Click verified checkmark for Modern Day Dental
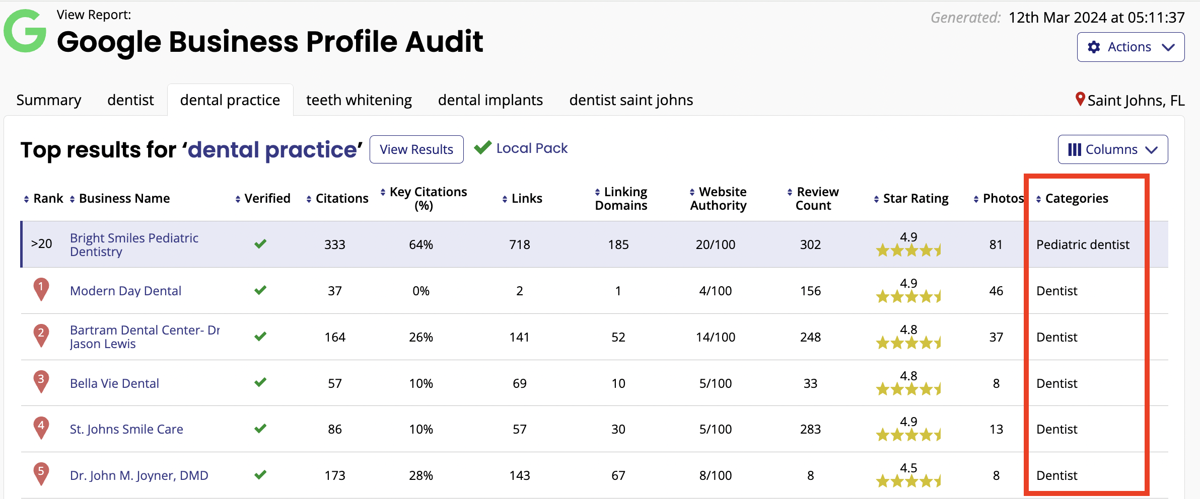This screenshot has height=499, width=1200. click(x=260, y=290)
